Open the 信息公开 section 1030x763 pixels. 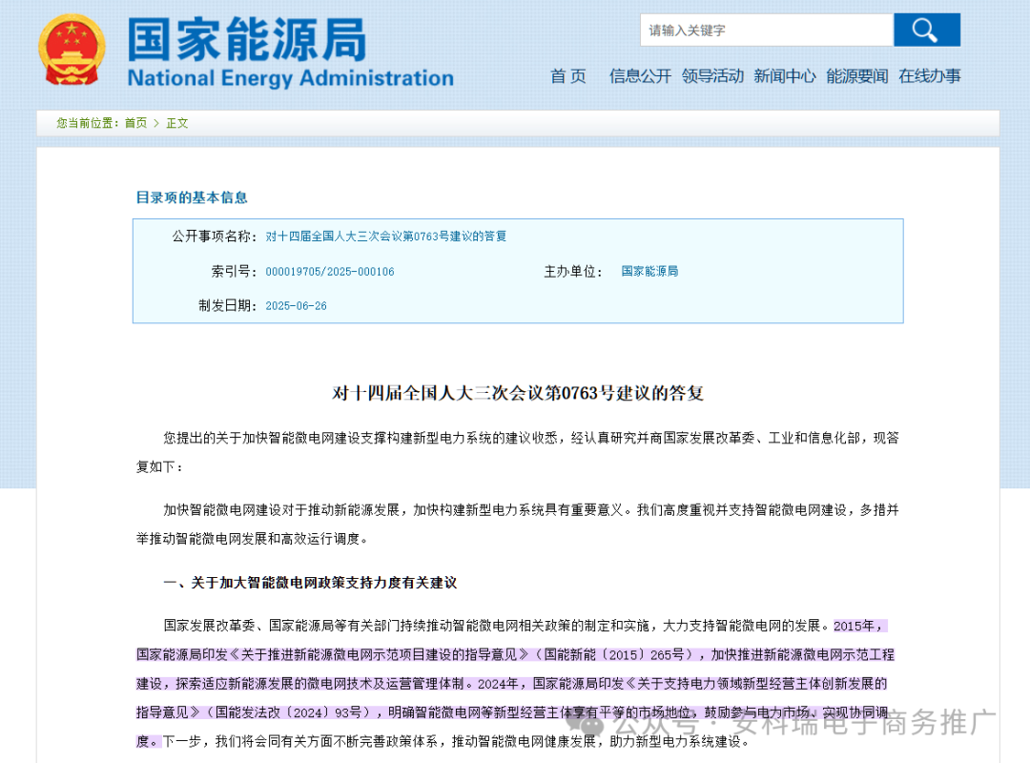point(639,76)
